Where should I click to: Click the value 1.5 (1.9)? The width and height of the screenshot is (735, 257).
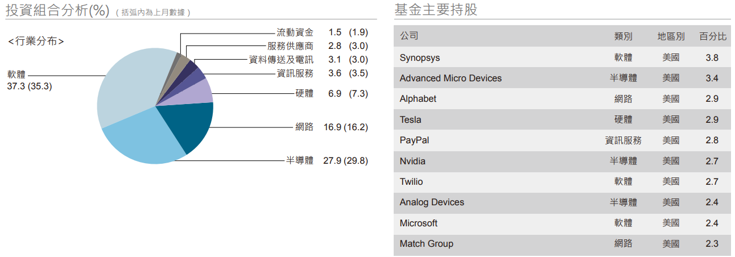[x=348, y=32]
